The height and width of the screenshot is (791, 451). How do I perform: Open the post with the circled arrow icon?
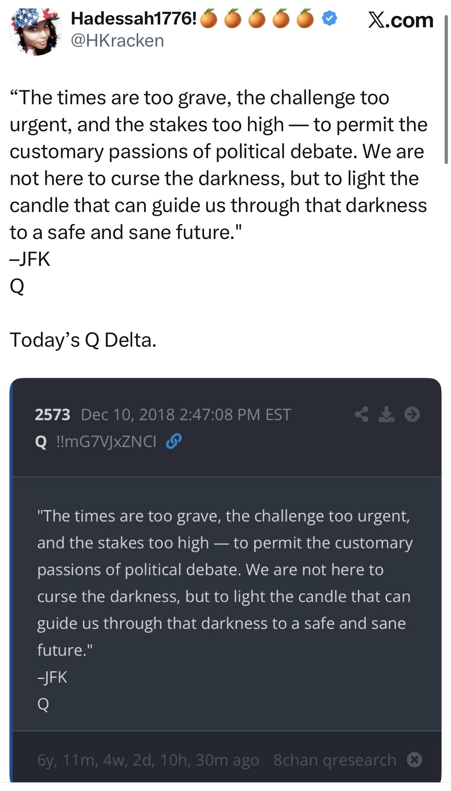412,414
